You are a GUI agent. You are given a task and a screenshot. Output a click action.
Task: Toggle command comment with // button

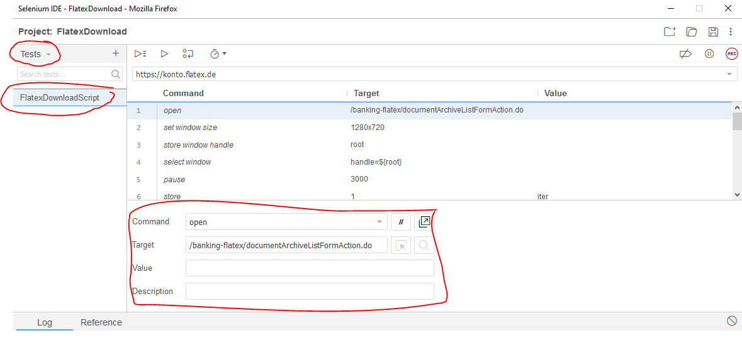tap(401, 222)
